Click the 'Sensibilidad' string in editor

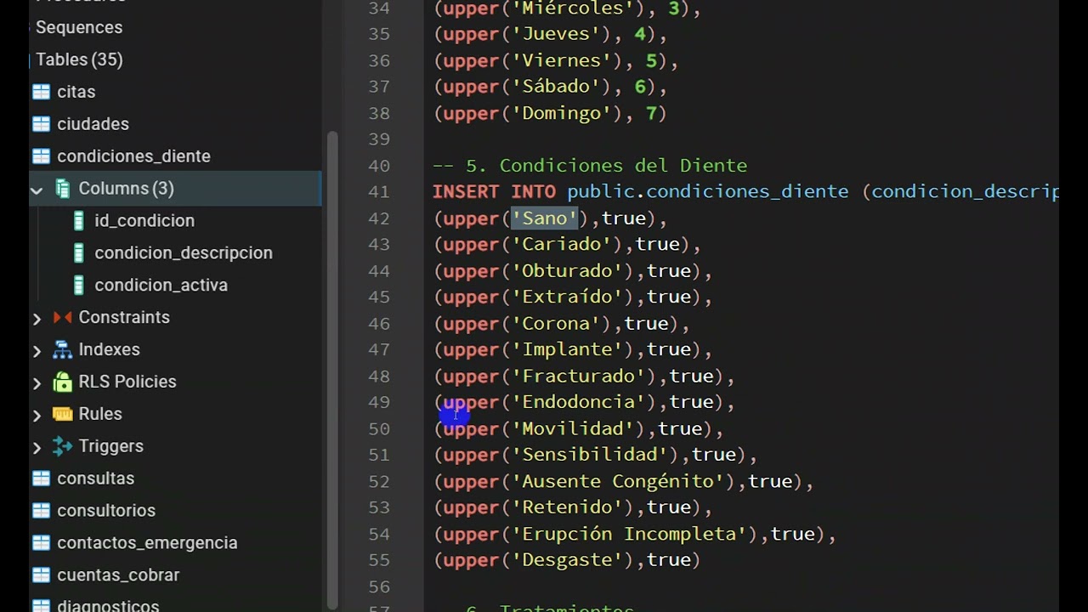click(x=589, y=455)
